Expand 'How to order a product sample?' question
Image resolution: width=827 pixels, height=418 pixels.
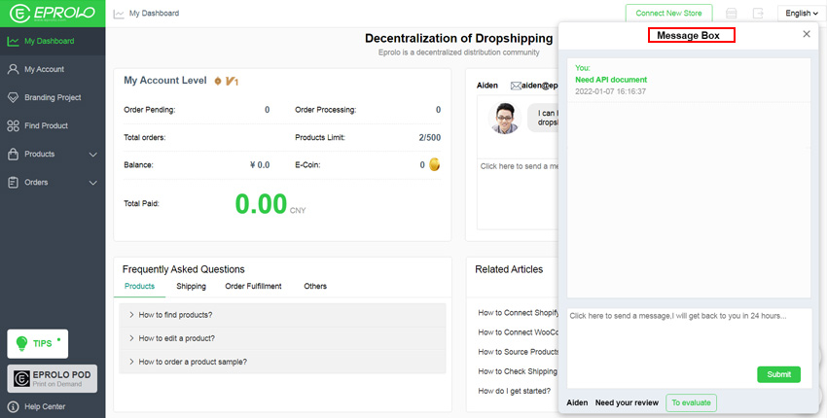pyautogui.click(x=282, y=362)
